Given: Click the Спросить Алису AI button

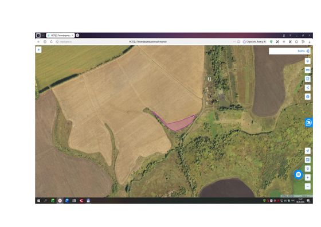Looking at the screenshot, I should pos(255,42).
